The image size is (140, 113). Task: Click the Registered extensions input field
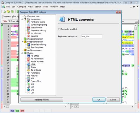pos(92,36)
